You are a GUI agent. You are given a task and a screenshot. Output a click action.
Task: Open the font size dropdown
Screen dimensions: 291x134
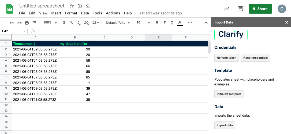tap(143, 23)
